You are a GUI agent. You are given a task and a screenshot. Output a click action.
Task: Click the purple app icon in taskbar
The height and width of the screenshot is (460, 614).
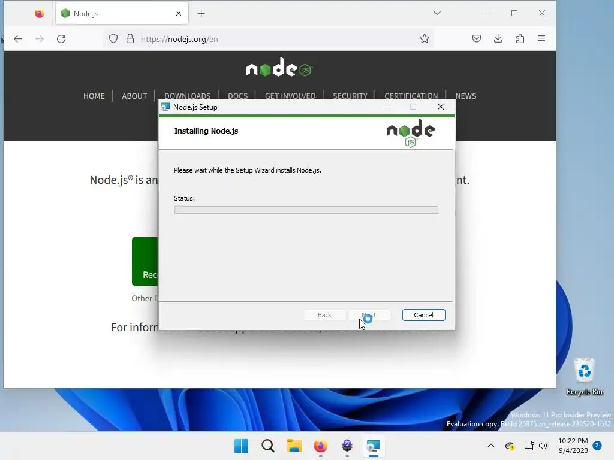pos(347,446)
